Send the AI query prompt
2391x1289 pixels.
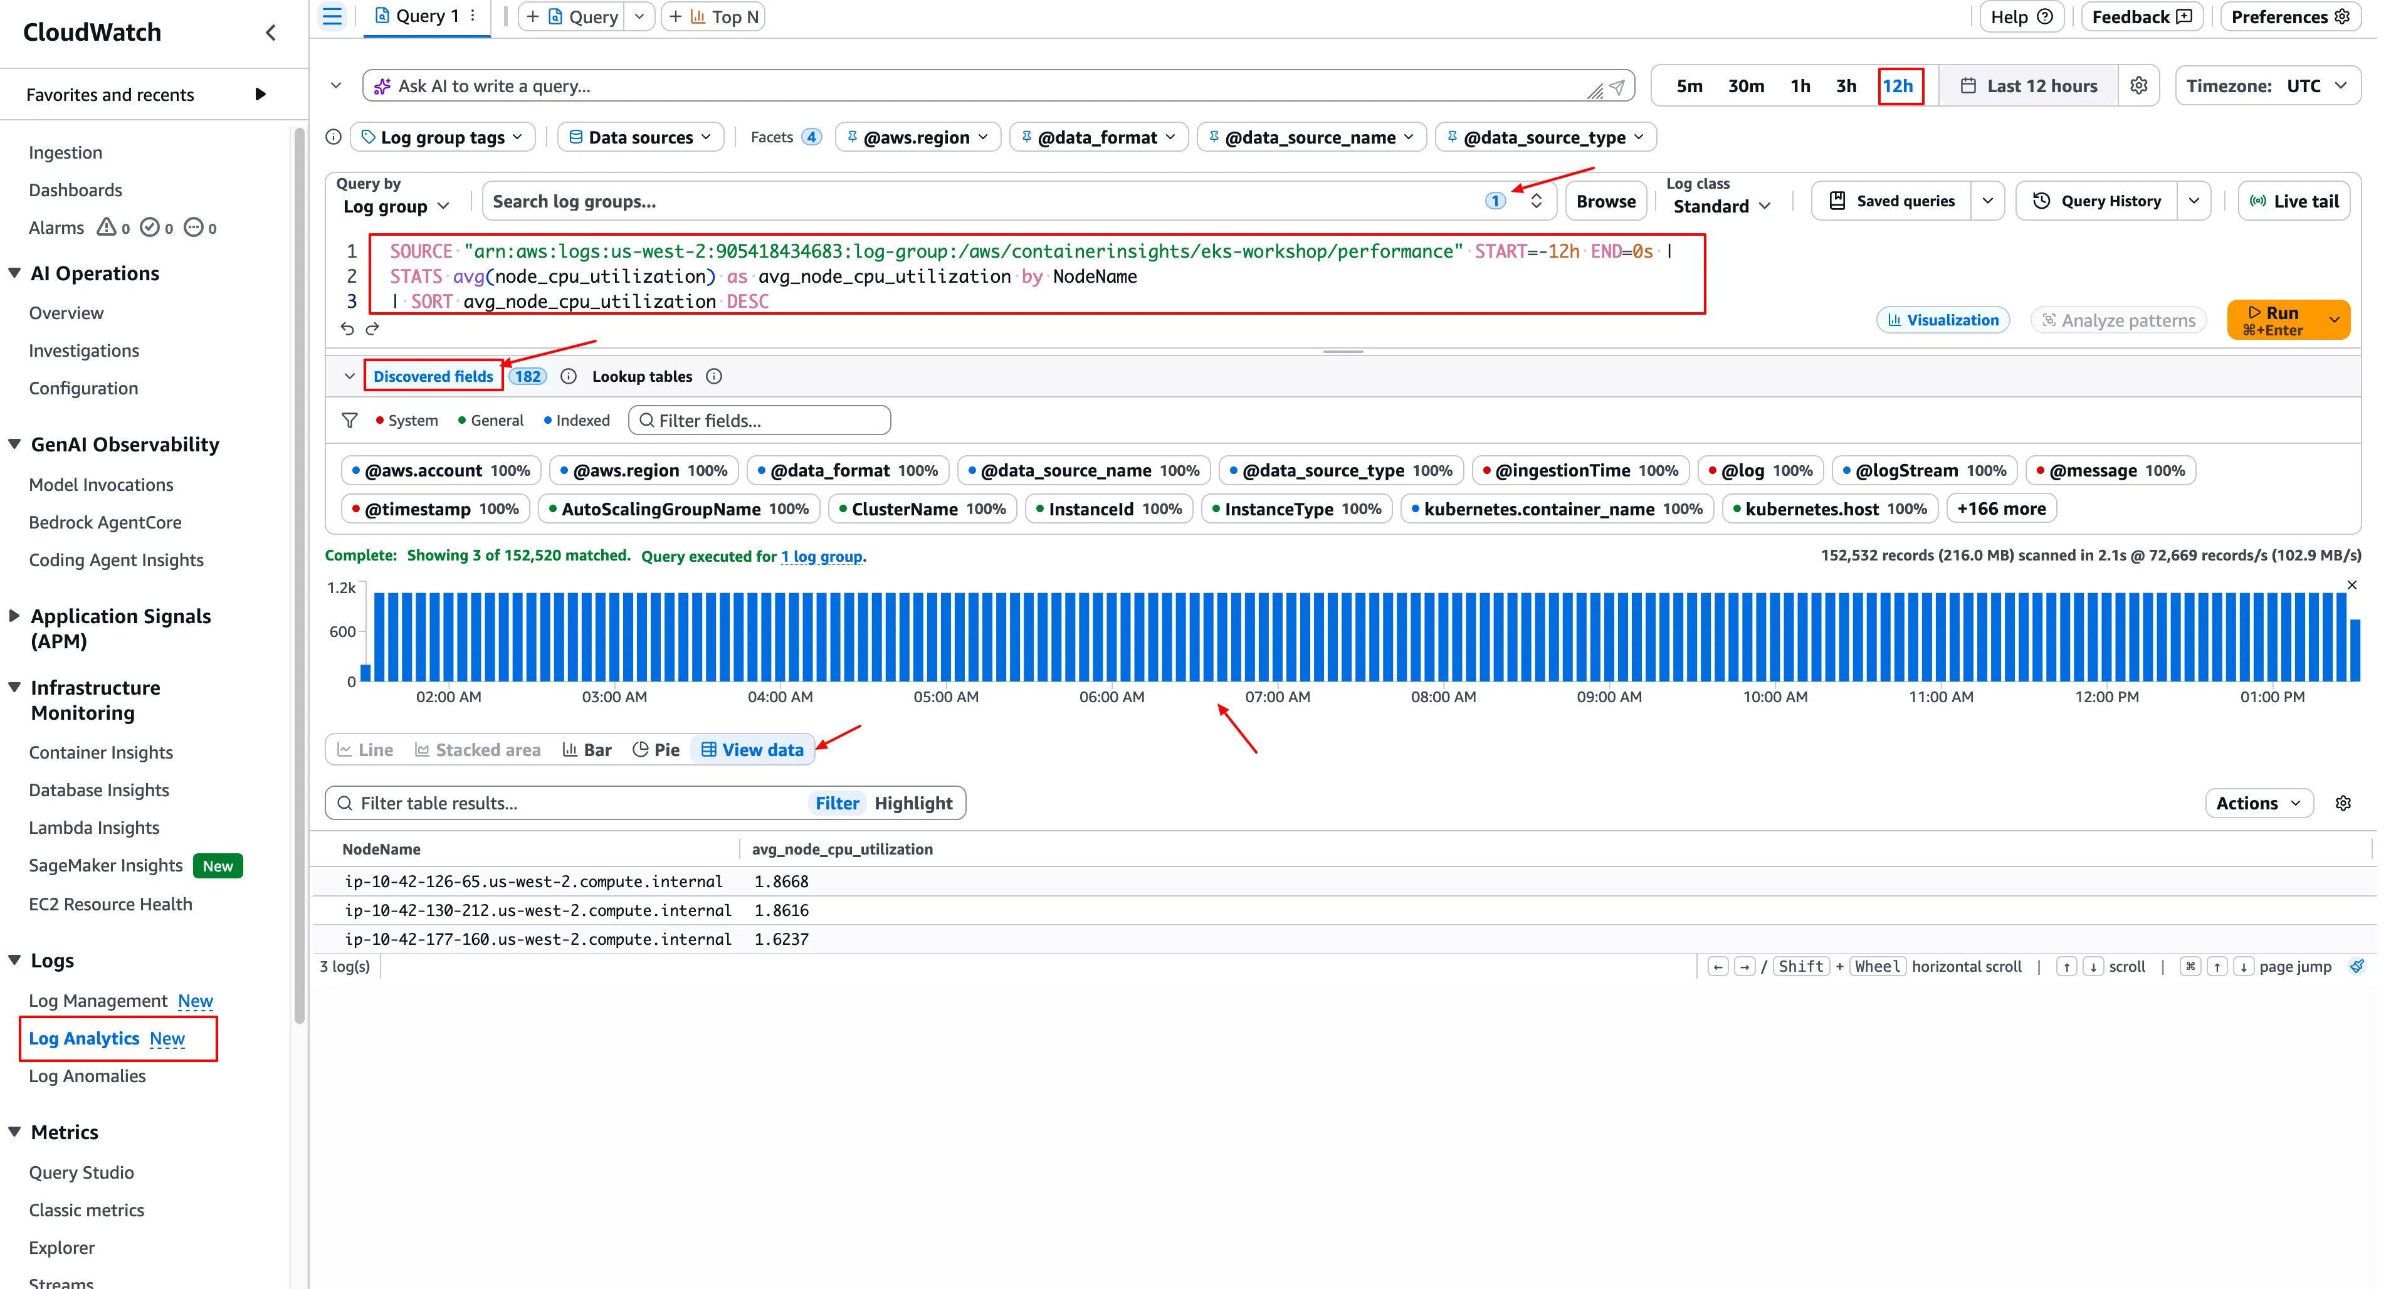click(1617, 87)
